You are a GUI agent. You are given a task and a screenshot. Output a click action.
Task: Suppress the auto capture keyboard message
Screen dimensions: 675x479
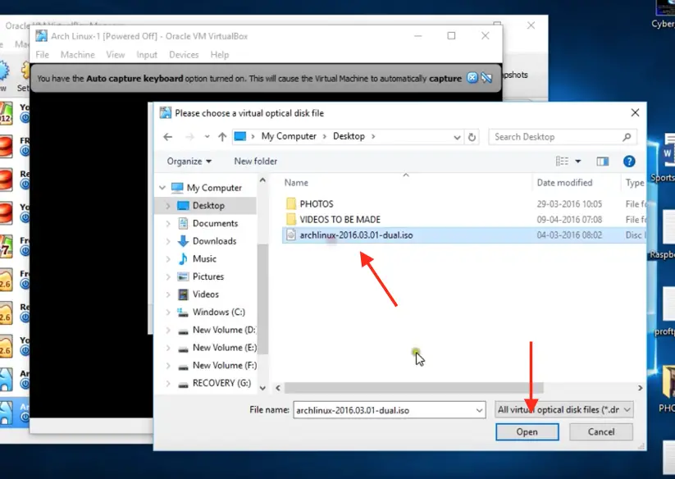[x=486, y=78]
